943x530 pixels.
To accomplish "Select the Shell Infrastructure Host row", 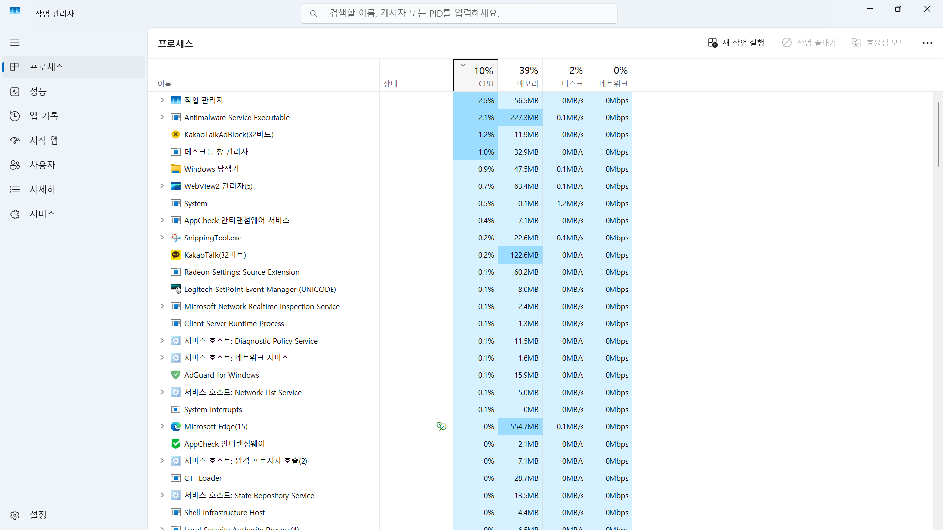I will point(390,512).
